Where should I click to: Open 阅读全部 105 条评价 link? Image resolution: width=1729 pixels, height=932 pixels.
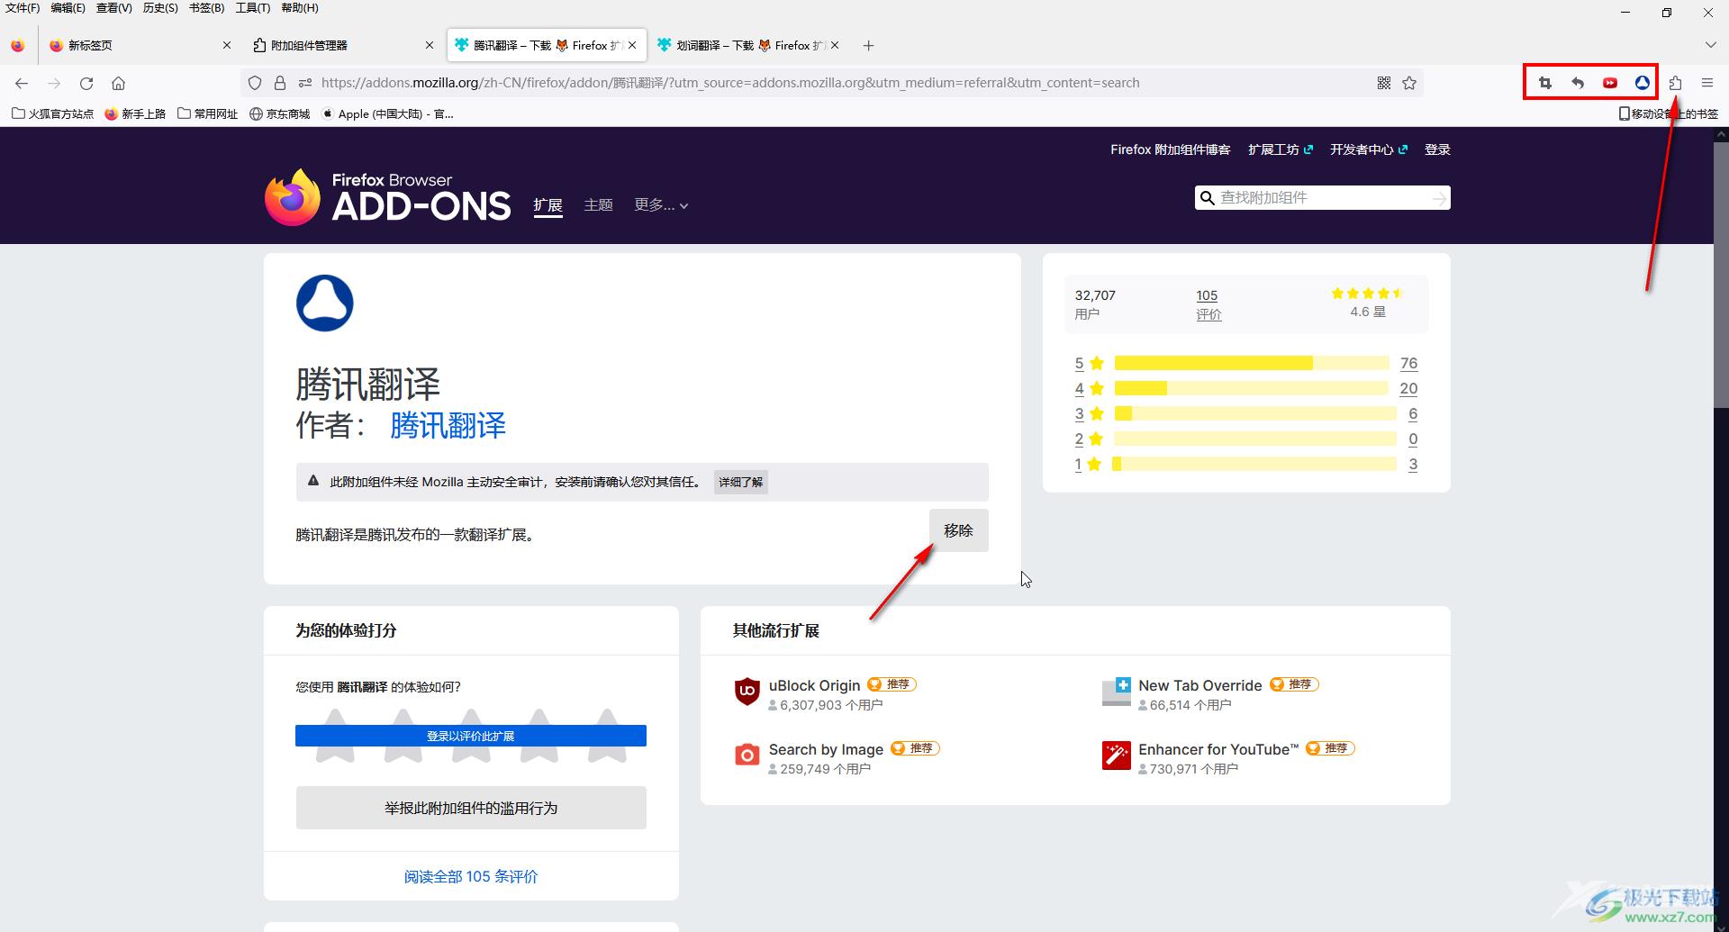coord(471,876)
